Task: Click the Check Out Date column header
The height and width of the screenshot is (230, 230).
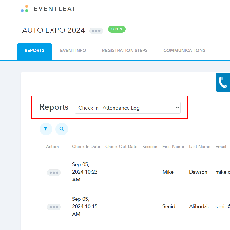Action: 121,147
